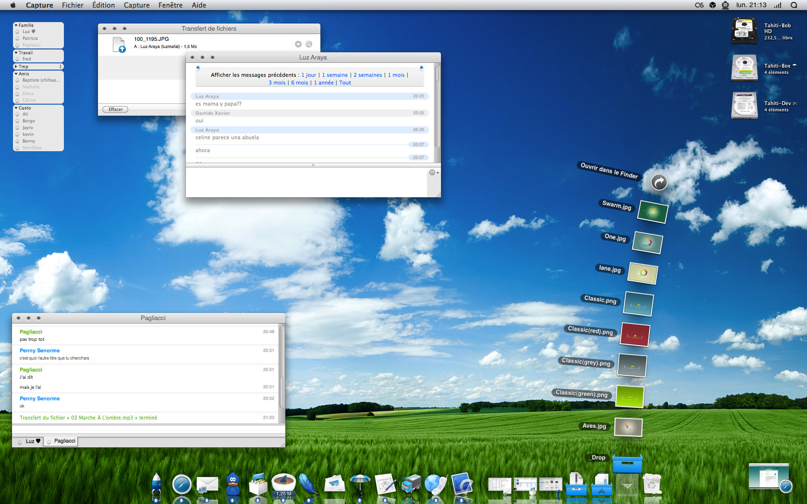
Task: Open the globe with phone Dock icon
Action: coord(436,485)
